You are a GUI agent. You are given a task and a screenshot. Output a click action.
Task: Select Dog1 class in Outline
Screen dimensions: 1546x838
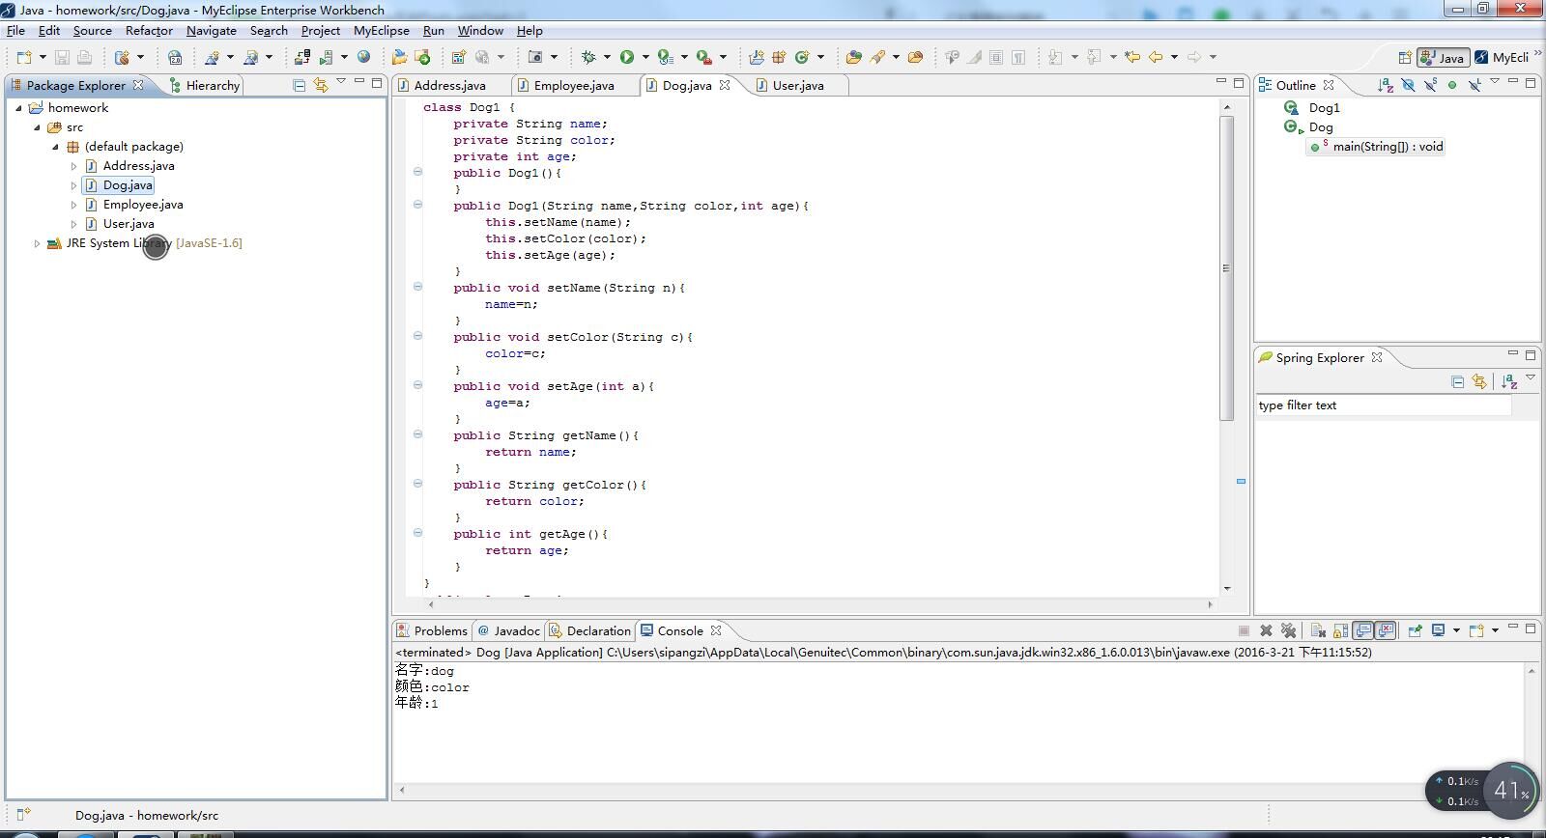(1324, 108)
